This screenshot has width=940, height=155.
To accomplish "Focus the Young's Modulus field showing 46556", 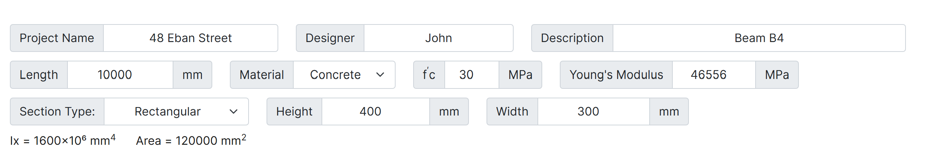I will tap(713, 75).
